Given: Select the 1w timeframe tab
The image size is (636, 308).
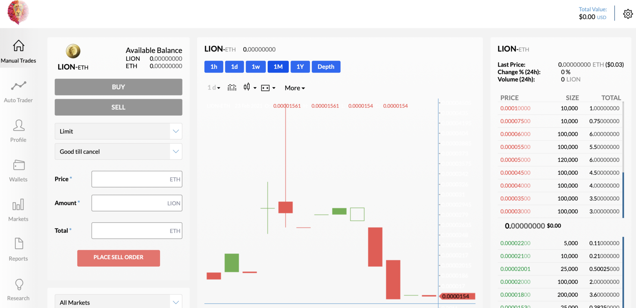Looking at the screenshot, I should point(256,67).
